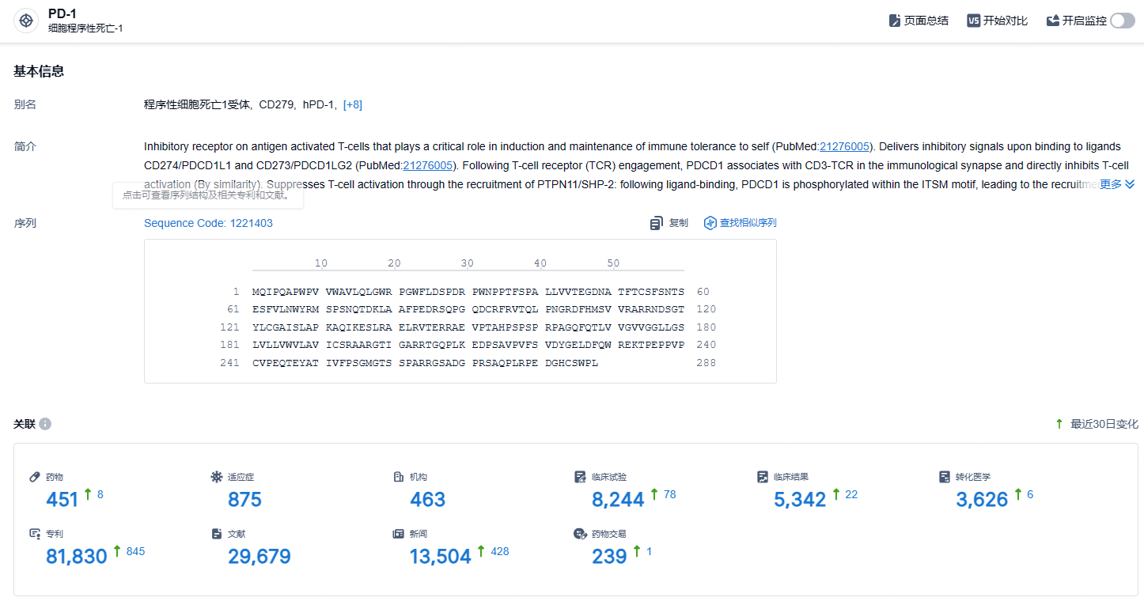1144x601 pixels.
Task: Open Sequence Code: 1221403 link
Action: pos(208,223)
